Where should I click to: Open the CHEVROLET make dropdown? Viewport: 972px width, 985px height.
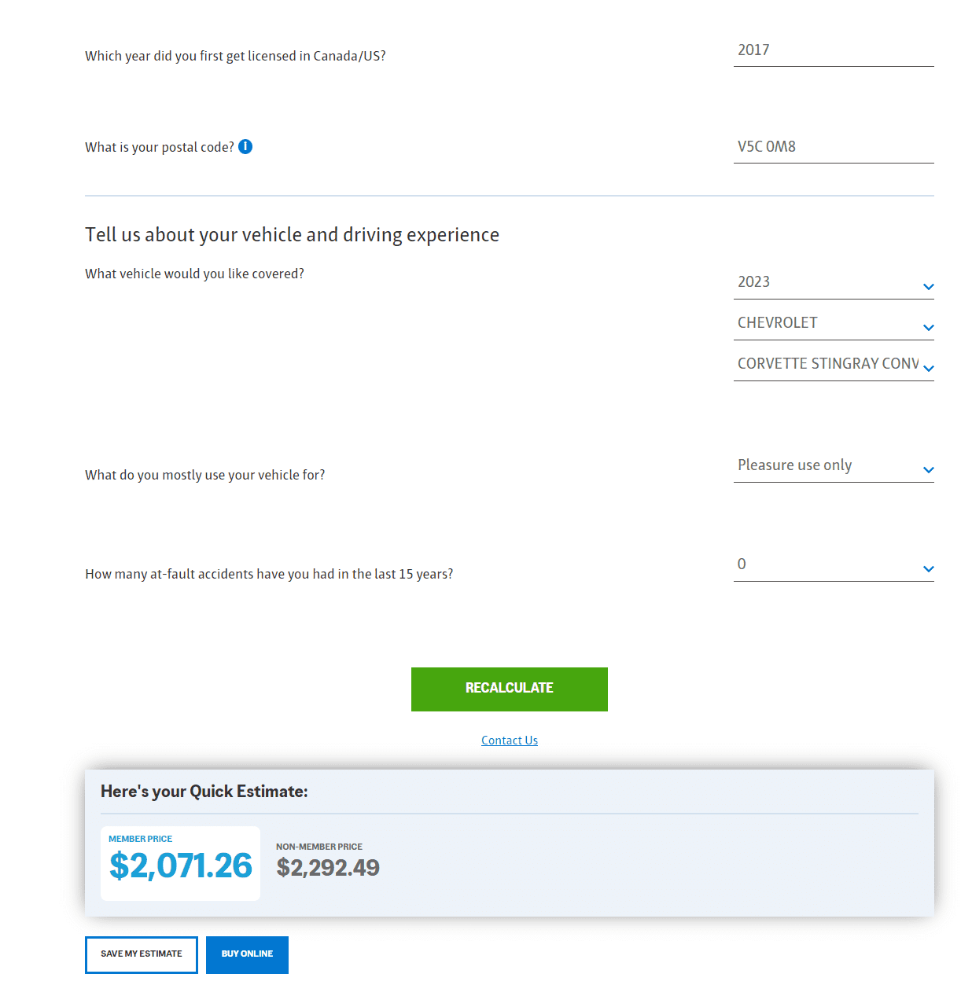[826, 323]
